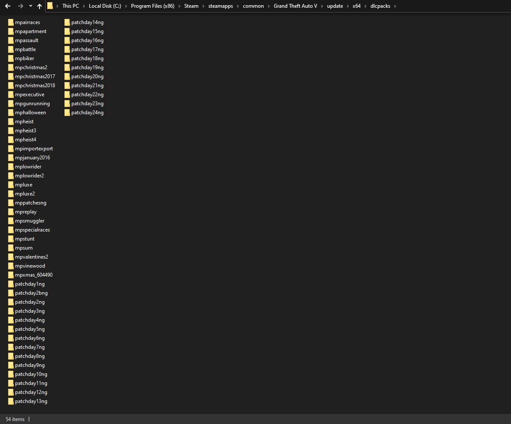Click the update breadcrumb in path
The width and height of the screenshot is (511, 424).
(335, 6)
